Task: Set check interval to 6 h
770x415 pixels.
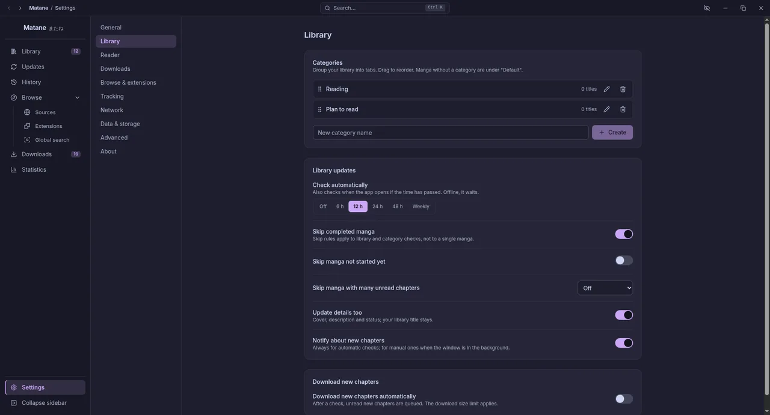Action: click(340, 207)
